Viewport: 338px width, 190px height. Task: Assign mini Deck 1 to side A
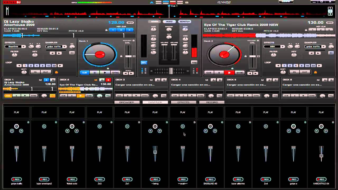point(47,80)
